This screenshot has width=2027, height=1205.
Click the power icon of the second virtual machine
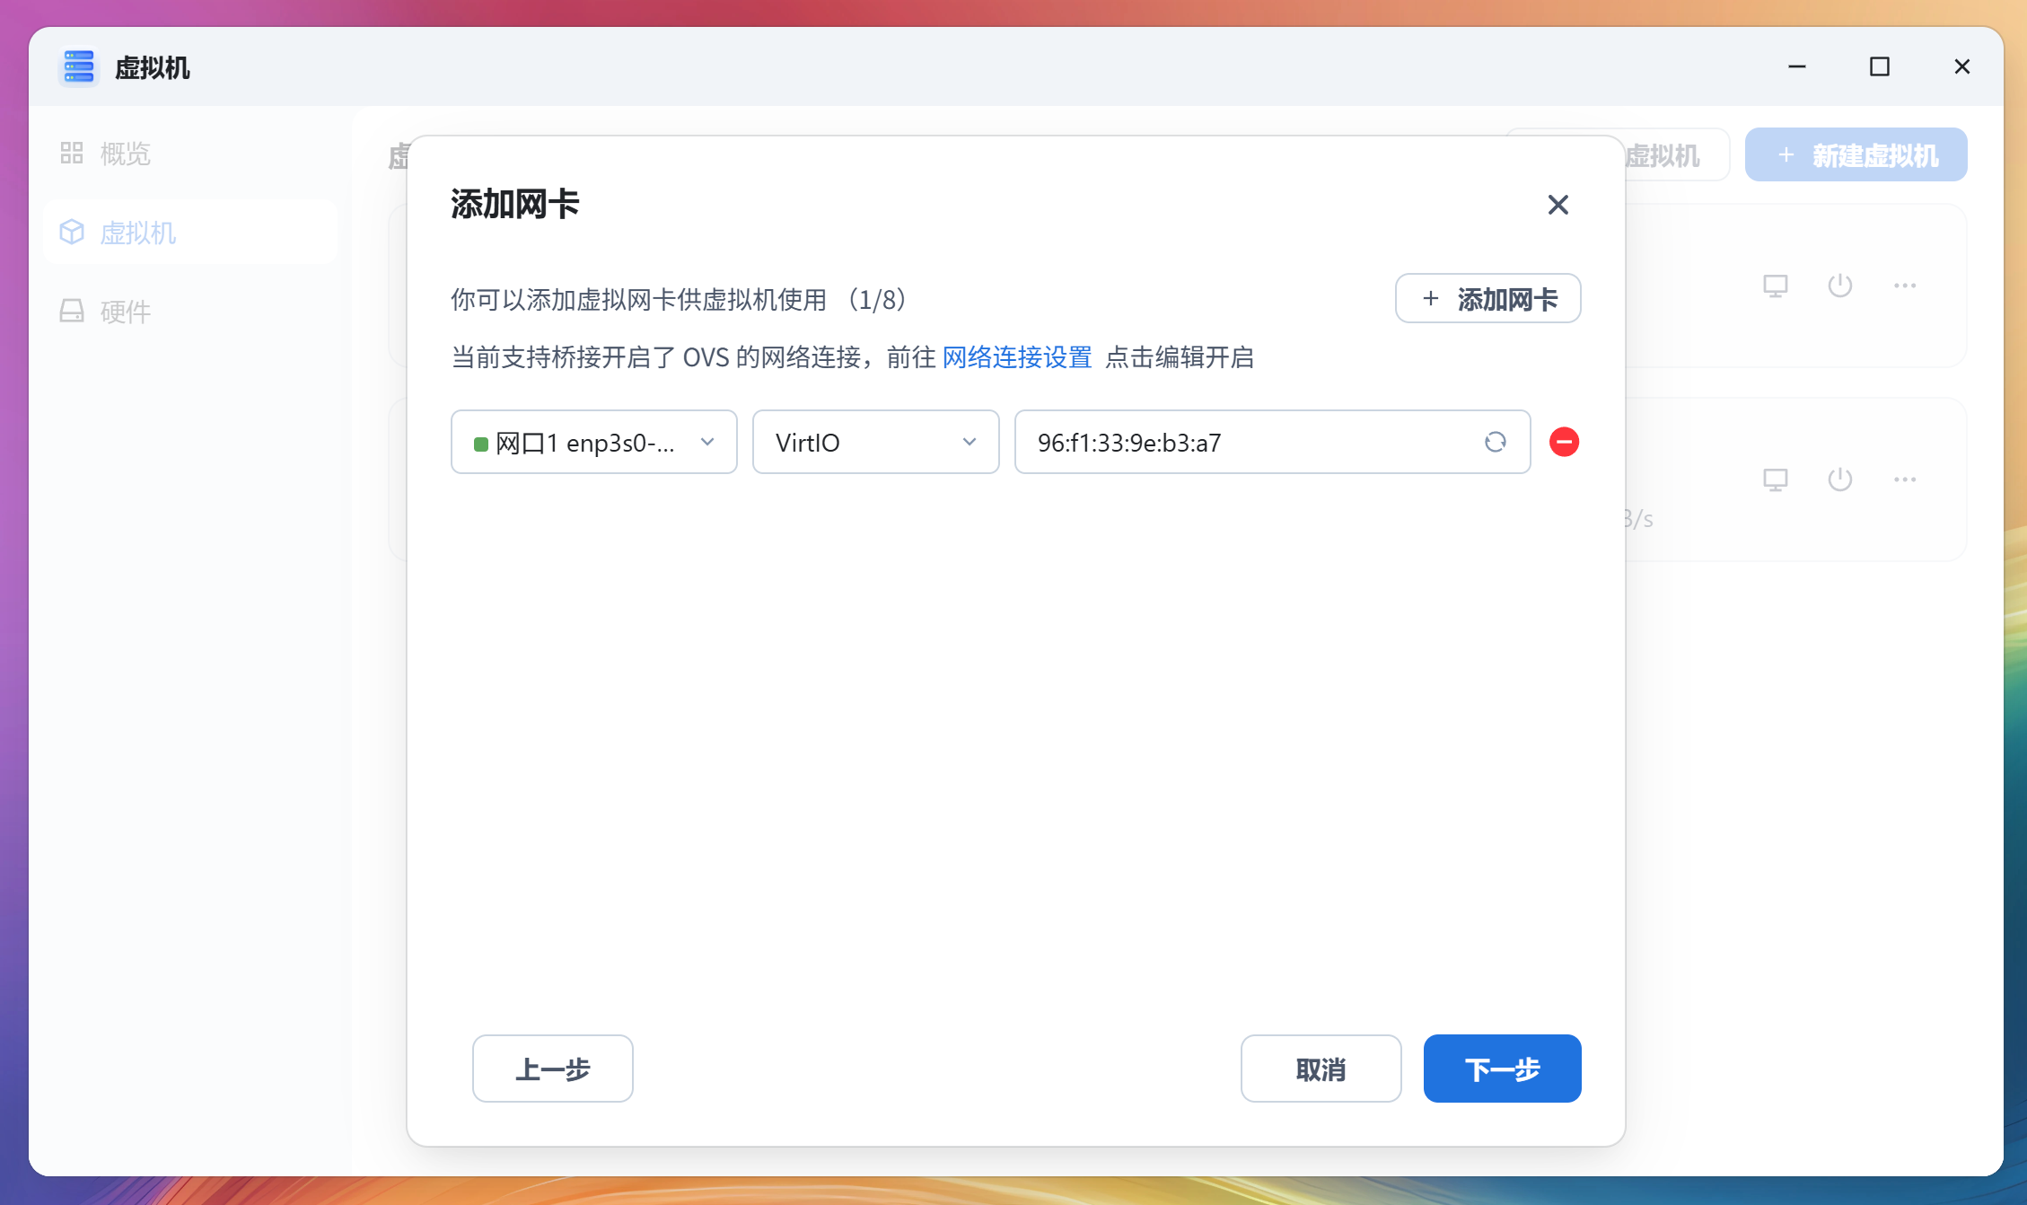point(1839,479)
